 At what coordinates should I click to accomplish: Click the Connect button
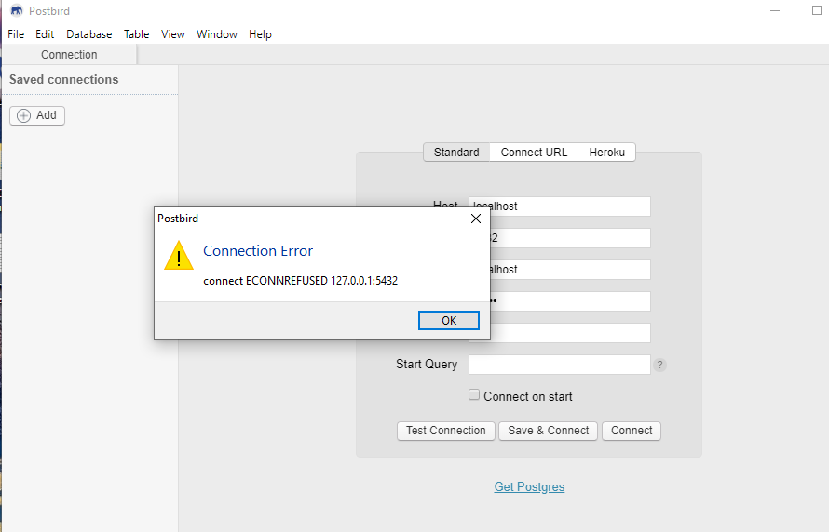click(632, 431)
